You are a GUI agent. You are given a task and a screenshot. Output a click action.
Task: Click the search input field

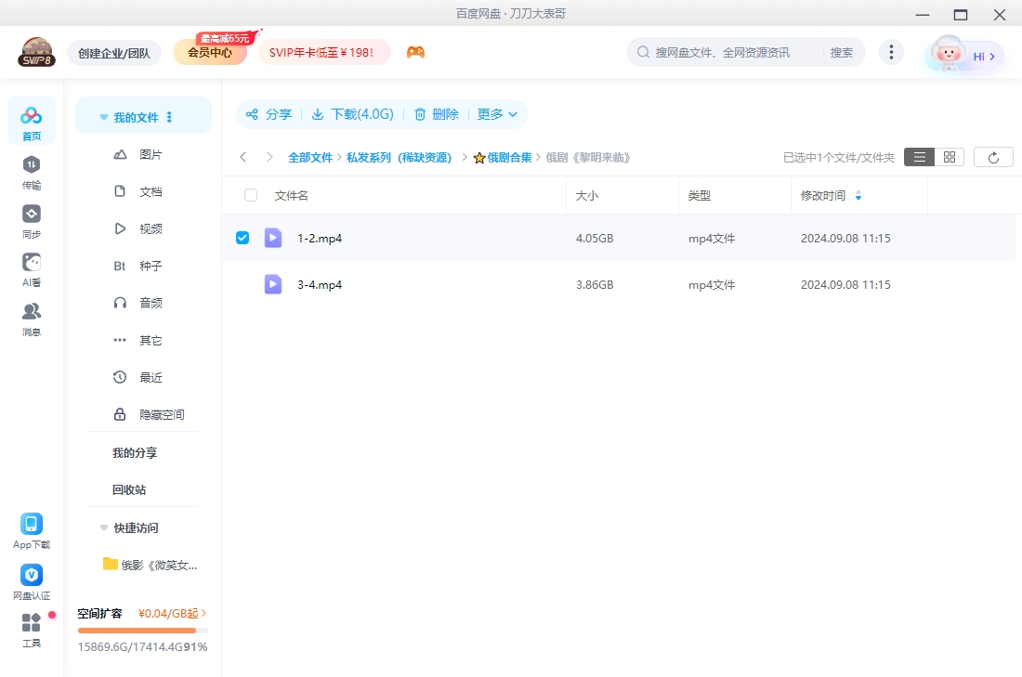click(734, 53)
